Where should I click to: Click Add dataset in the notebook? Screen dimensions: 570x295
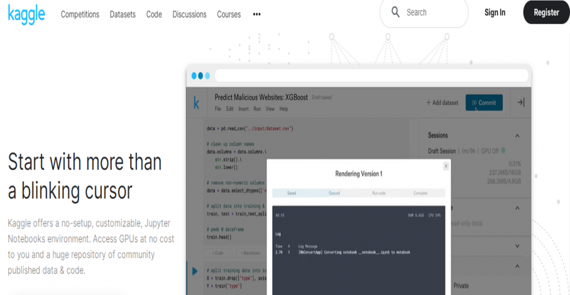pyautogui.click(x=442, y=103)
